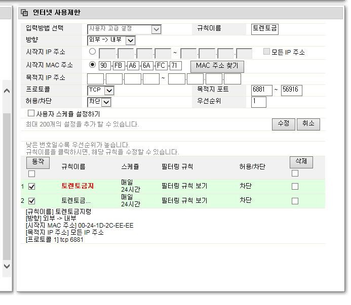Click the 인터넷 사용제한 panel header icon
The height and width of the screenshot is (305, 351).
click(24, 13)
